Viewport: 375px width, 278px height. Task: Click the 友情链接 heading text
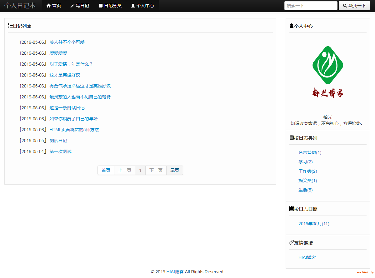click(303, 243)
